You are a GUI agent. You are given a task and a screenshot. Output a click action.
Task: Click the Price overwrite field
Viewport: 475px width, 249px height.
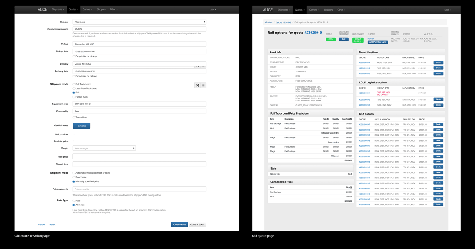(139, 189)
